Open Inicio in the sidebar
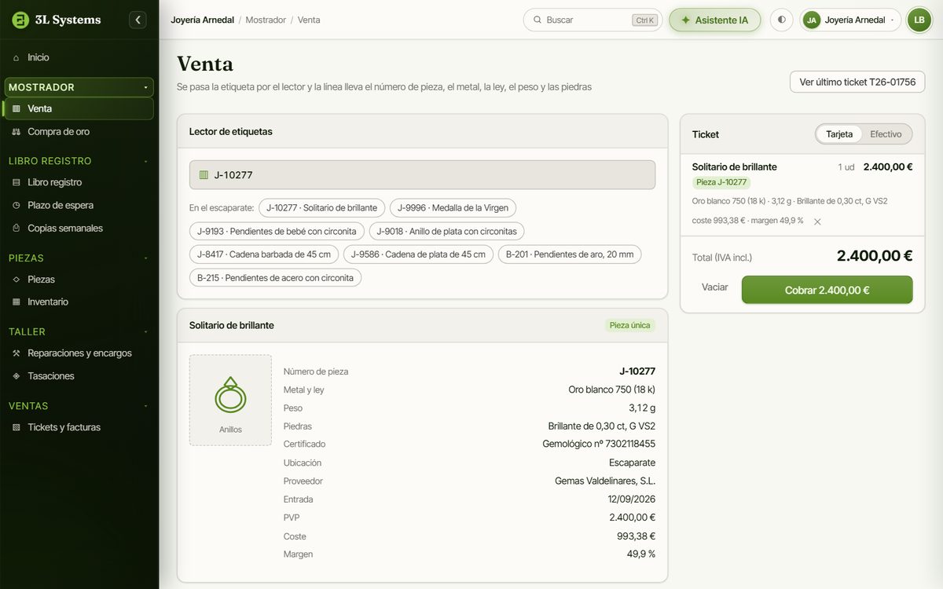The height and width of the screenshot is (589, 943). click(x=79, y=57)
